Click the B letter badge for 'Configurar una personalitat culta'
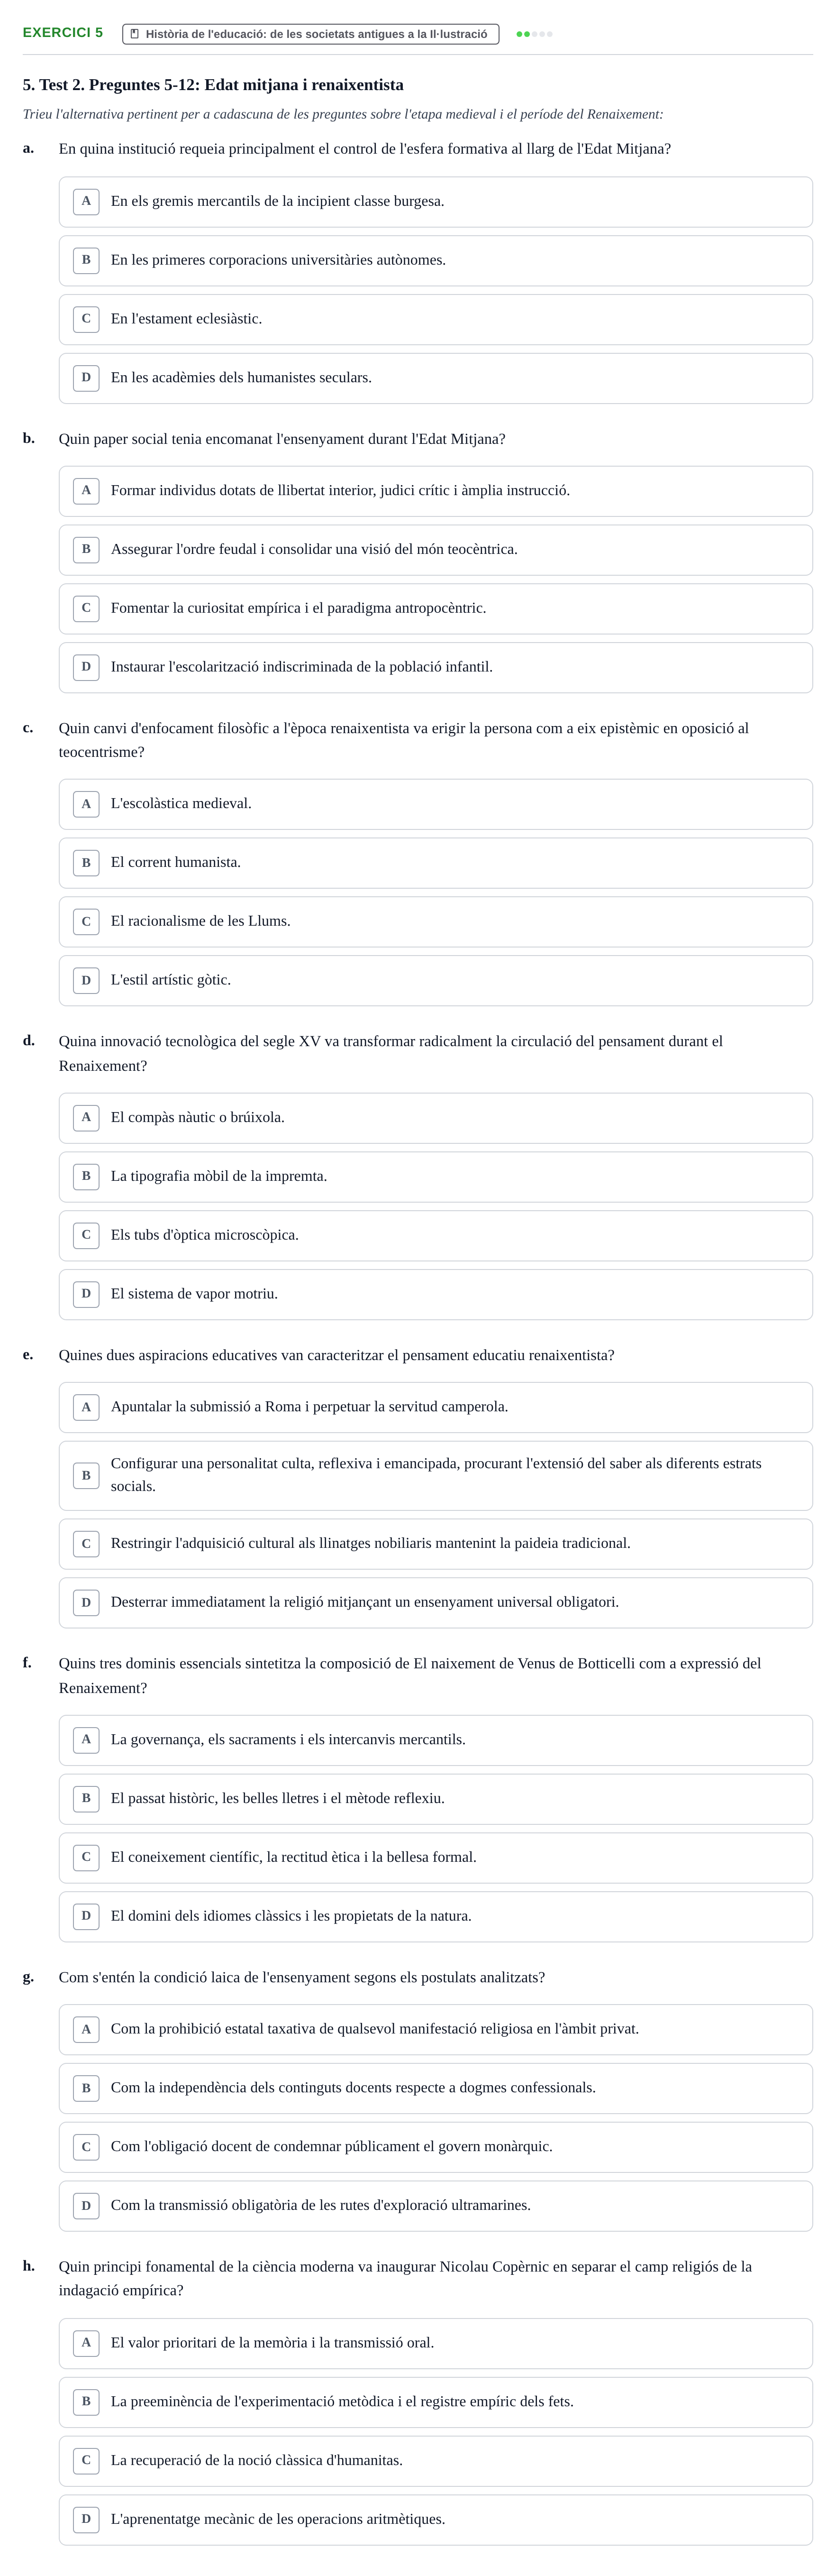The height and width of the screenshot is (2576, 836). coord(86,1475)
